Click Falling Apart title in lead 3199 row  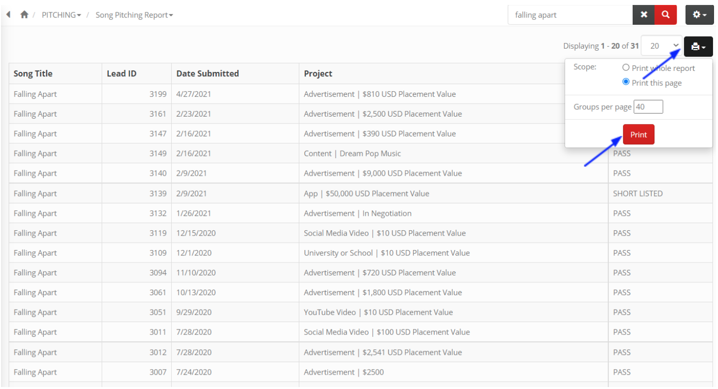click(x=35, y=94)
